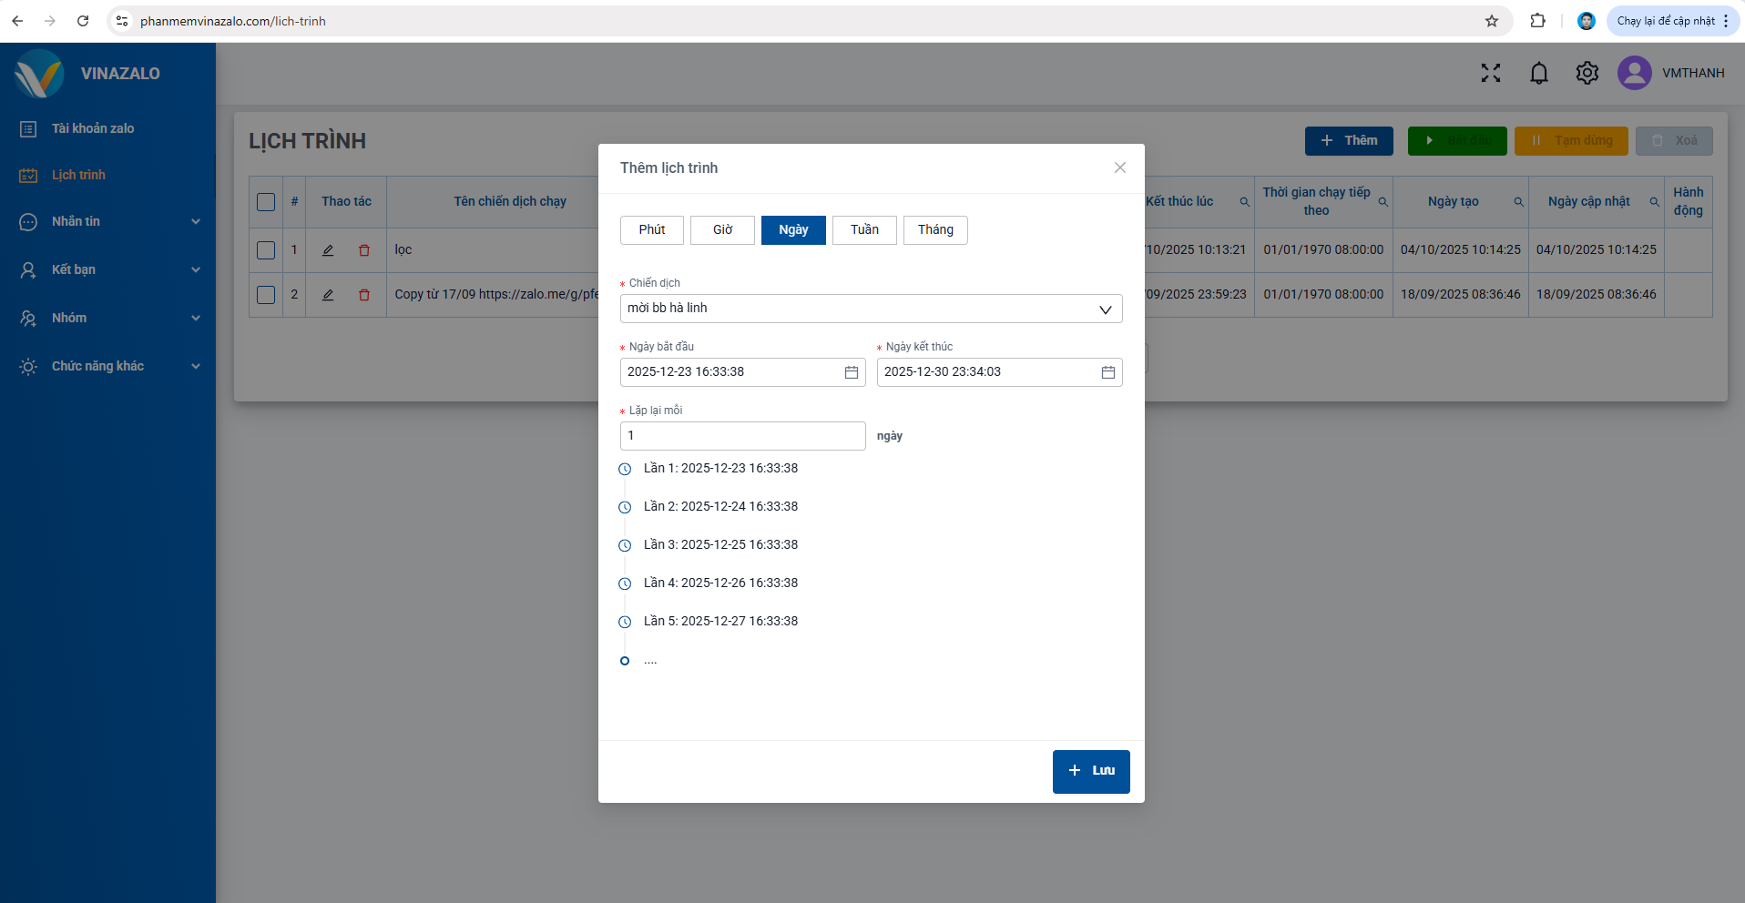
Task: Click search icon in Ngày tạo column
Action: [x=1518, y=202]
